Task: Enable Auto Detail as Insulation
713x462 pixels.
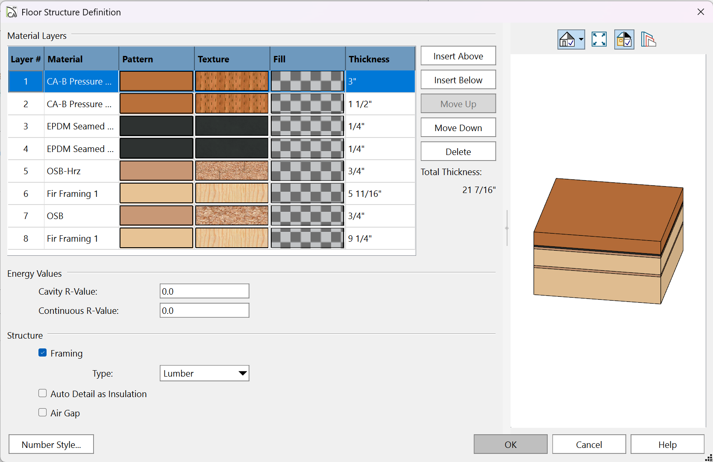Action: pyautogui.click(x=43, y=393)
